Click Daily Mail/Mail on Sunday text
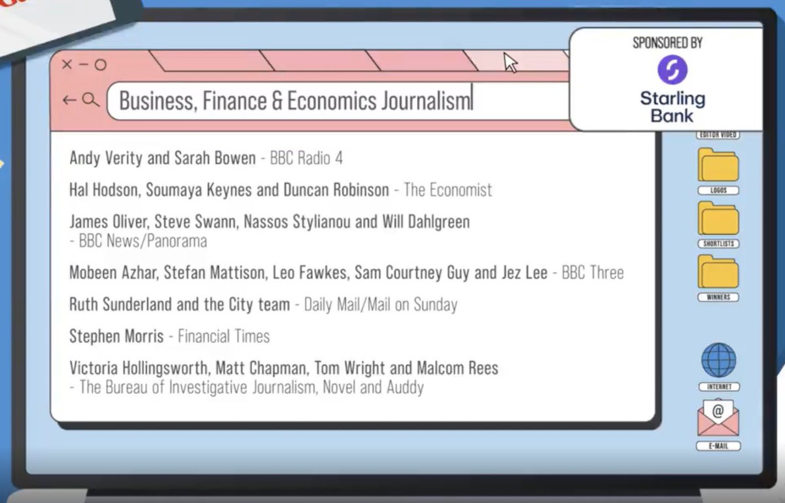The height and width of the screenshot is (503, 785). 381,305
